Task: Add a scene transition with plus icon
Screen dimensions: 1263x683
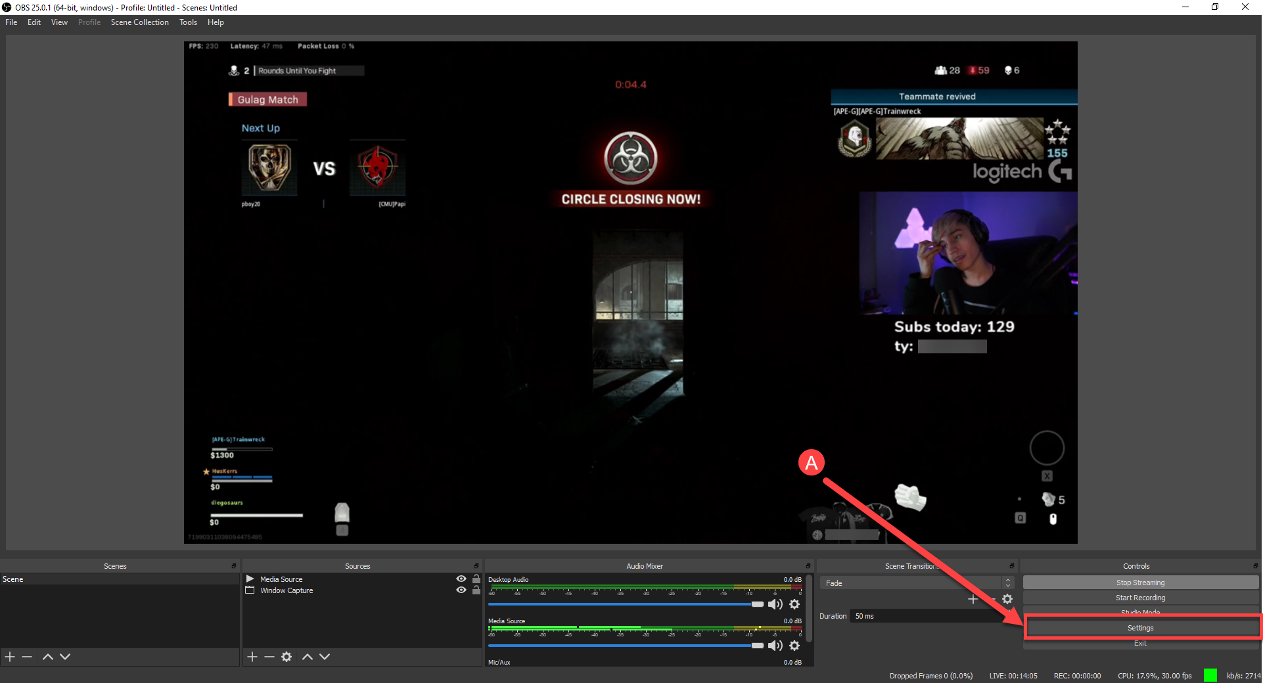Action: point(973,599)
